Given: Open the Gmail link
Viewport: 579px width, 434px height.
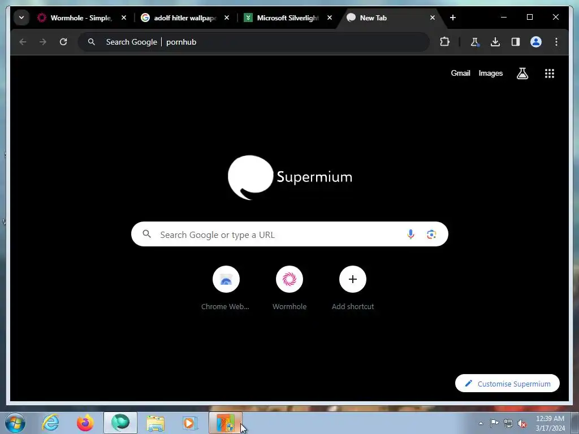Looking at the screenshot, I should pyautogui.click(x=460, y=73).
